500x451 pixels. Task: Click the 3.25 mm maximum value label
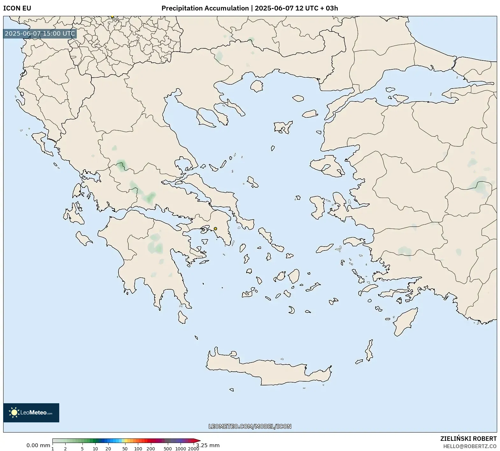tap(208, 445)
